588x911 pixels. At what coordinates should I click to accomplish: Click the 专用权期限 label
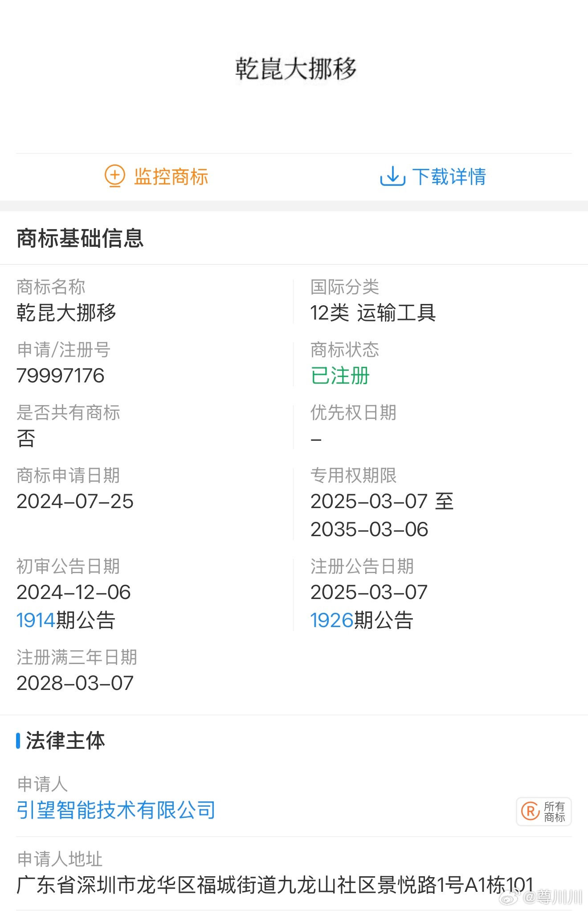click(x=353, y=476)
